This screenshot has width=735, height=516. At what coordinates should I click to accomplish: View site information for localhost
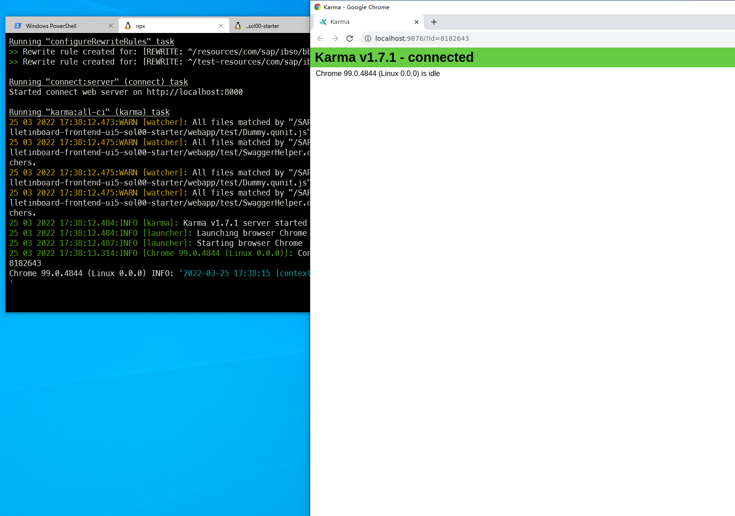coord(367,38)
